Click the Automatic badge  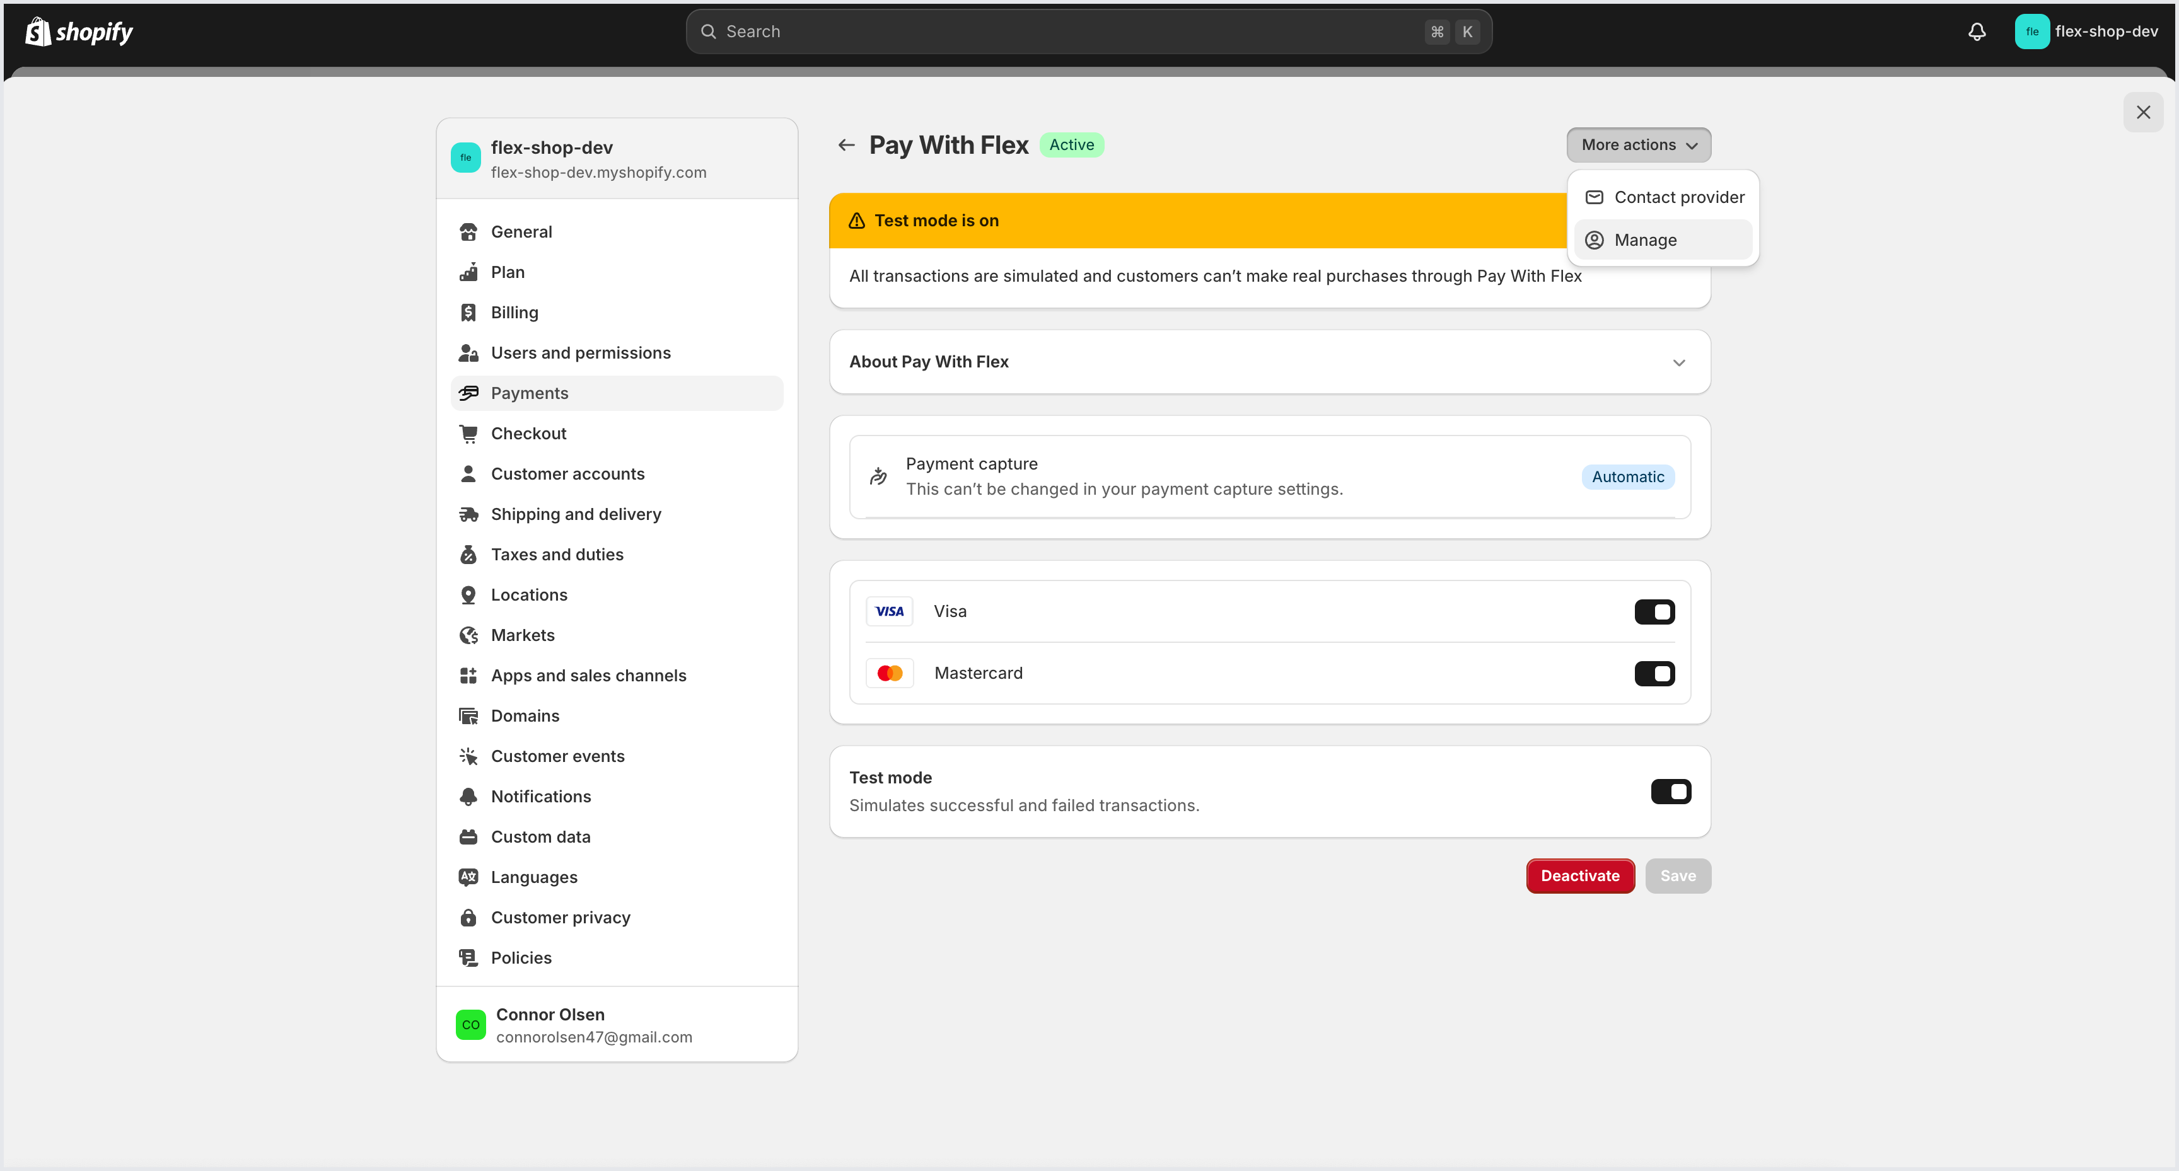click(x=1627, y=477)
